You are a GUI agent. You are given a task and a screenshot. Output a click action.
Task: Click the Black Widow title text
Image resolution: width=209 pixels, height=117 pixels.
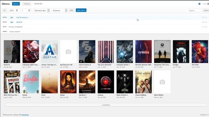[x=159, y=95]
